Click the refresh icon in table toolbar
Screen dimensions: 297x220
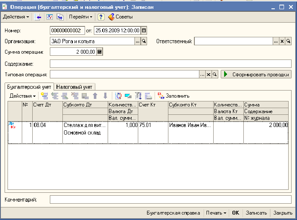(119, 96)
